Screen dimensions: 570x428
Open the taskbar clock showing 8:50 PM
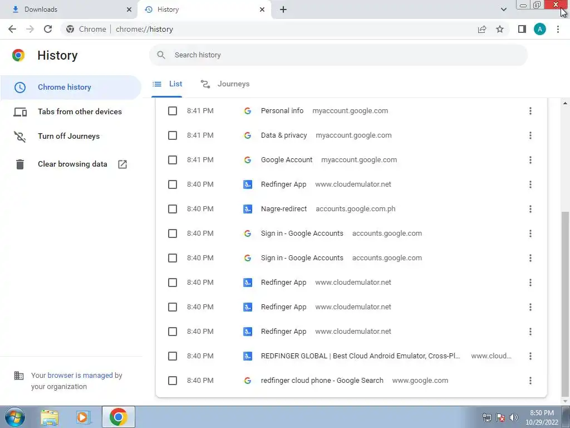542,417
